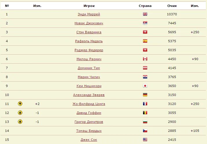Click the down arrow icon in Григор Димитров's row
Screen dimensions: 207x144
click(20, 122)
